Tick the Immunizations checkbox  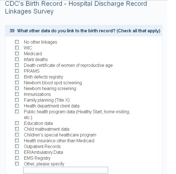pos(17,94)
